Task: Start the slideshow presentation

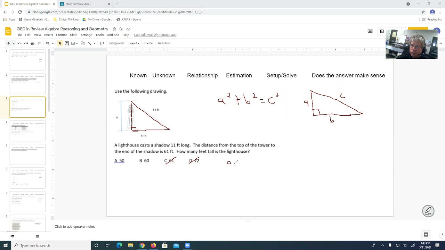Action: [x=382, y=31]
